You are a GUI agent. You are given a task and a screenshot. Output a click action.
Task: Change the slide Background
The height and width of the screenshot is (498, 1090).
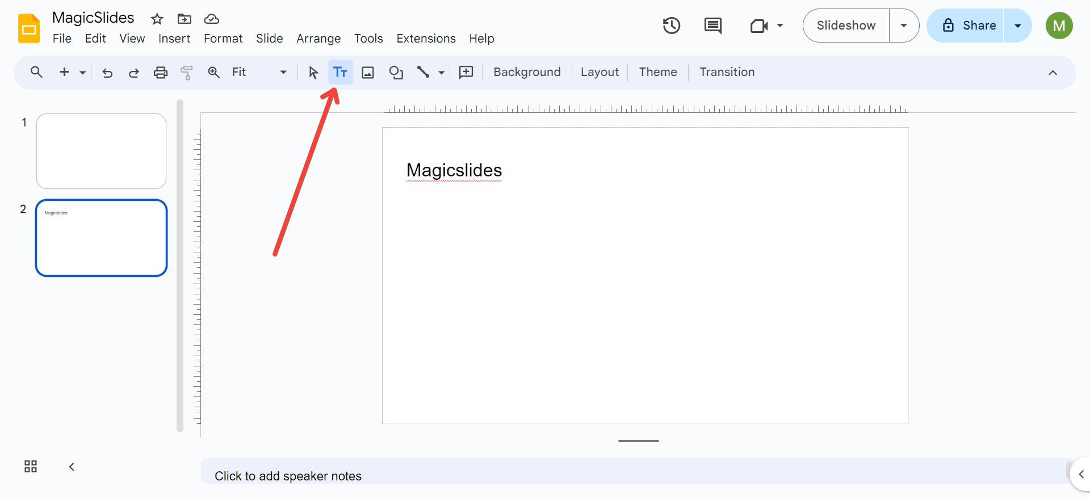(527, 72)
